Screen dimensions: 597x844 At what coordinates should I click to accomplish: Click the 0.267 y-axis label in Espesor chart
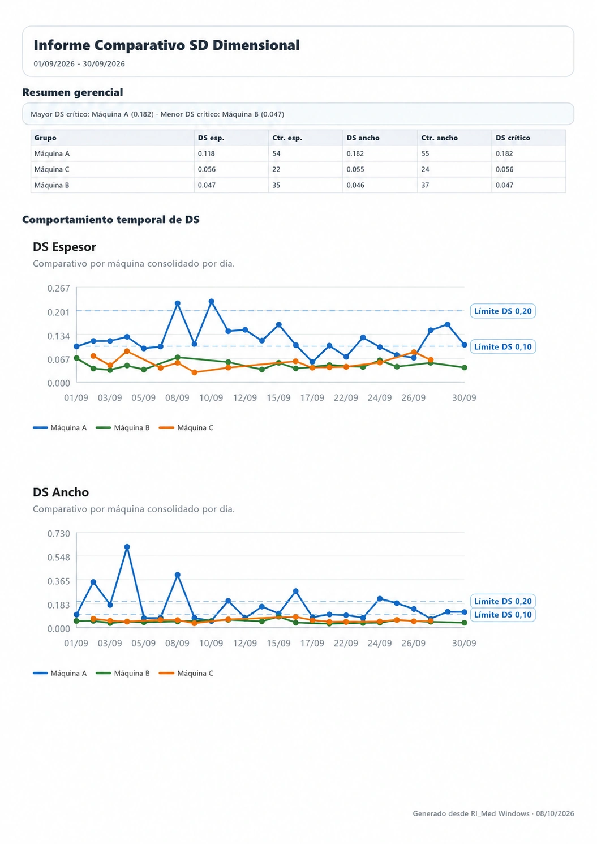(x=59, y=288)
